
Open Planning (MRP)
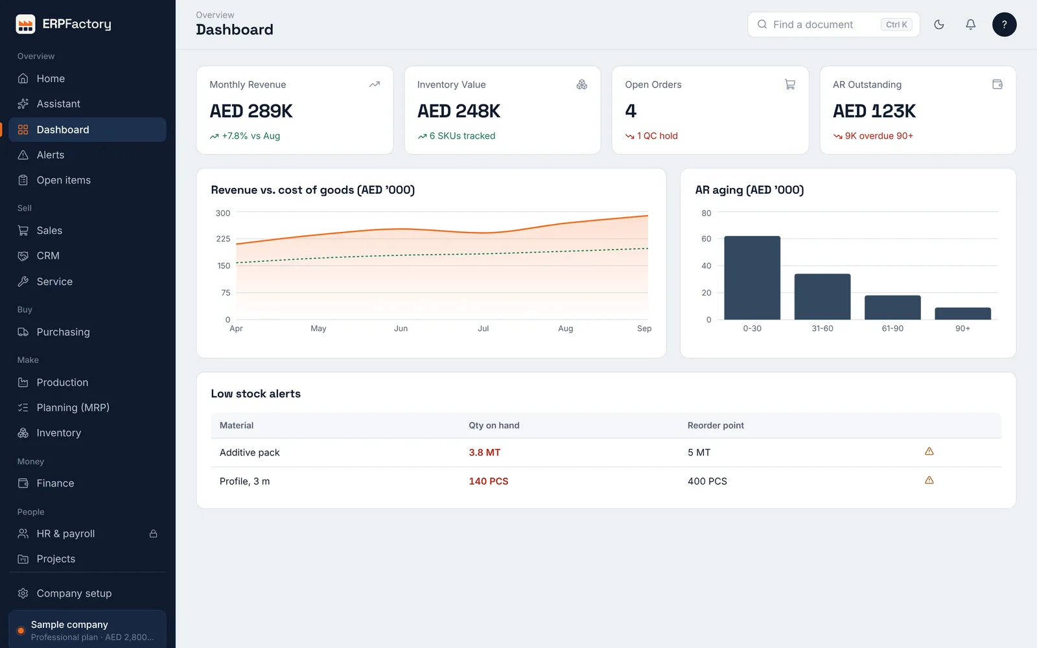[87, 408]
